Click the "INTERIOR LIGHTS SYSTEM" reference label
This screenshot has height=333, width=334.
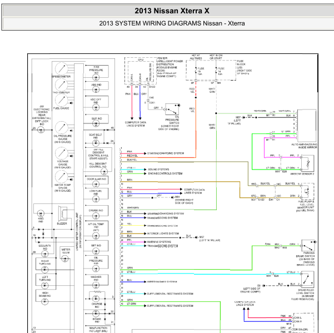click(163, 233)
